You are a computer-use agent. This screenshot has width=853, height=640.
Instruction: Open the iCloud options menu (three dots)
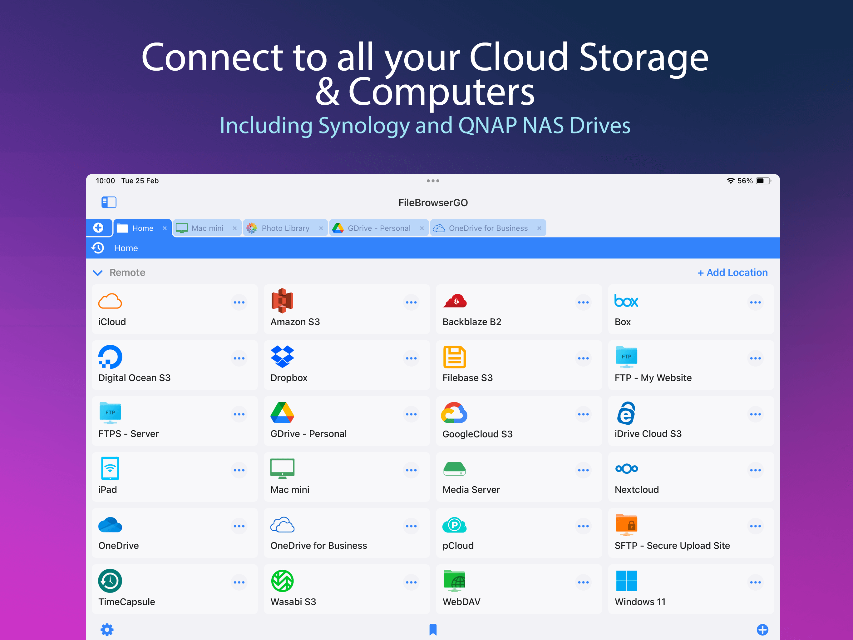tap(239, 302)
